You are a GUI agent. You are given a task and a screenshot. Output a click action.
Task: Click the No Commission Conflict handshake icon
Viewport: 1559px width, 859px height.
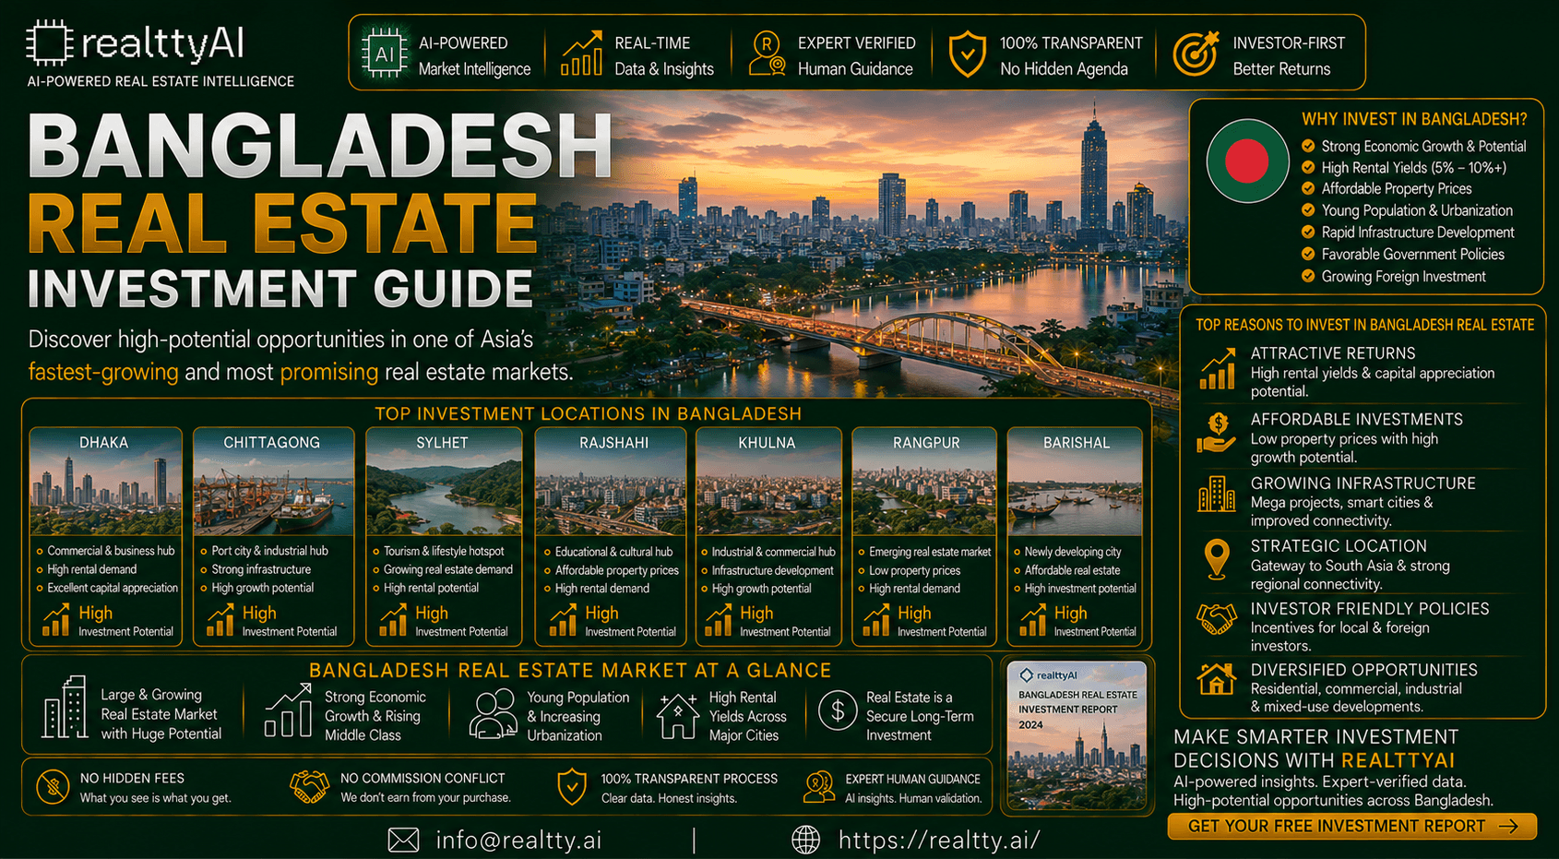tap(310, 786)
